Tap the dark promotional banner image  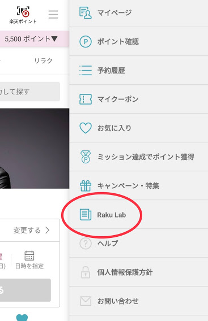(x=35, y=149)
